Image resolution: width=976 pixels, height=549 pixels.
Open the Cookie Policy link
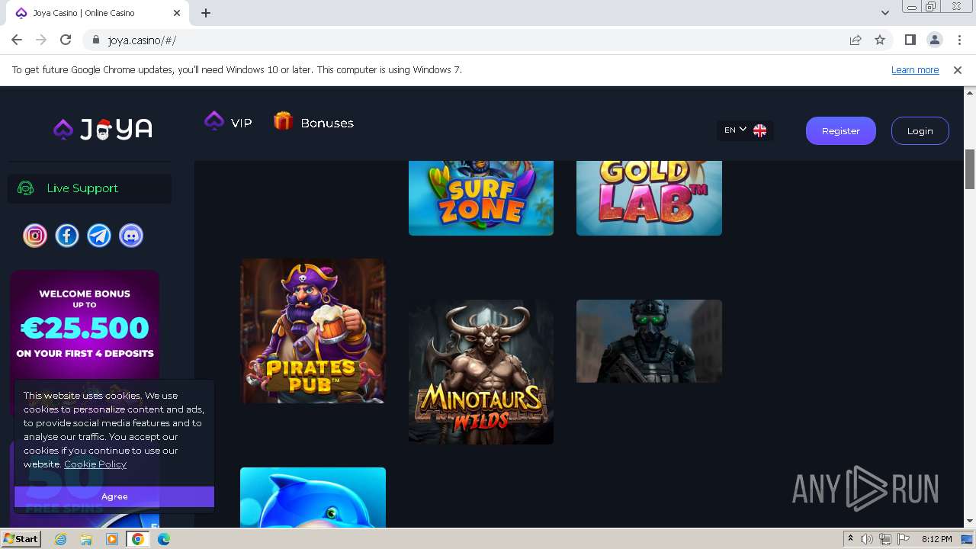(x=95, y=464)
